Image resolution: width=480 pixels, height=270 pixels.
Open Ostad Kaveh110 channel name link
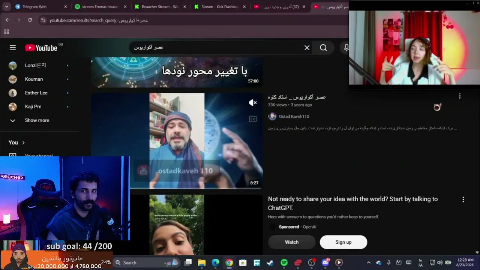294,117
